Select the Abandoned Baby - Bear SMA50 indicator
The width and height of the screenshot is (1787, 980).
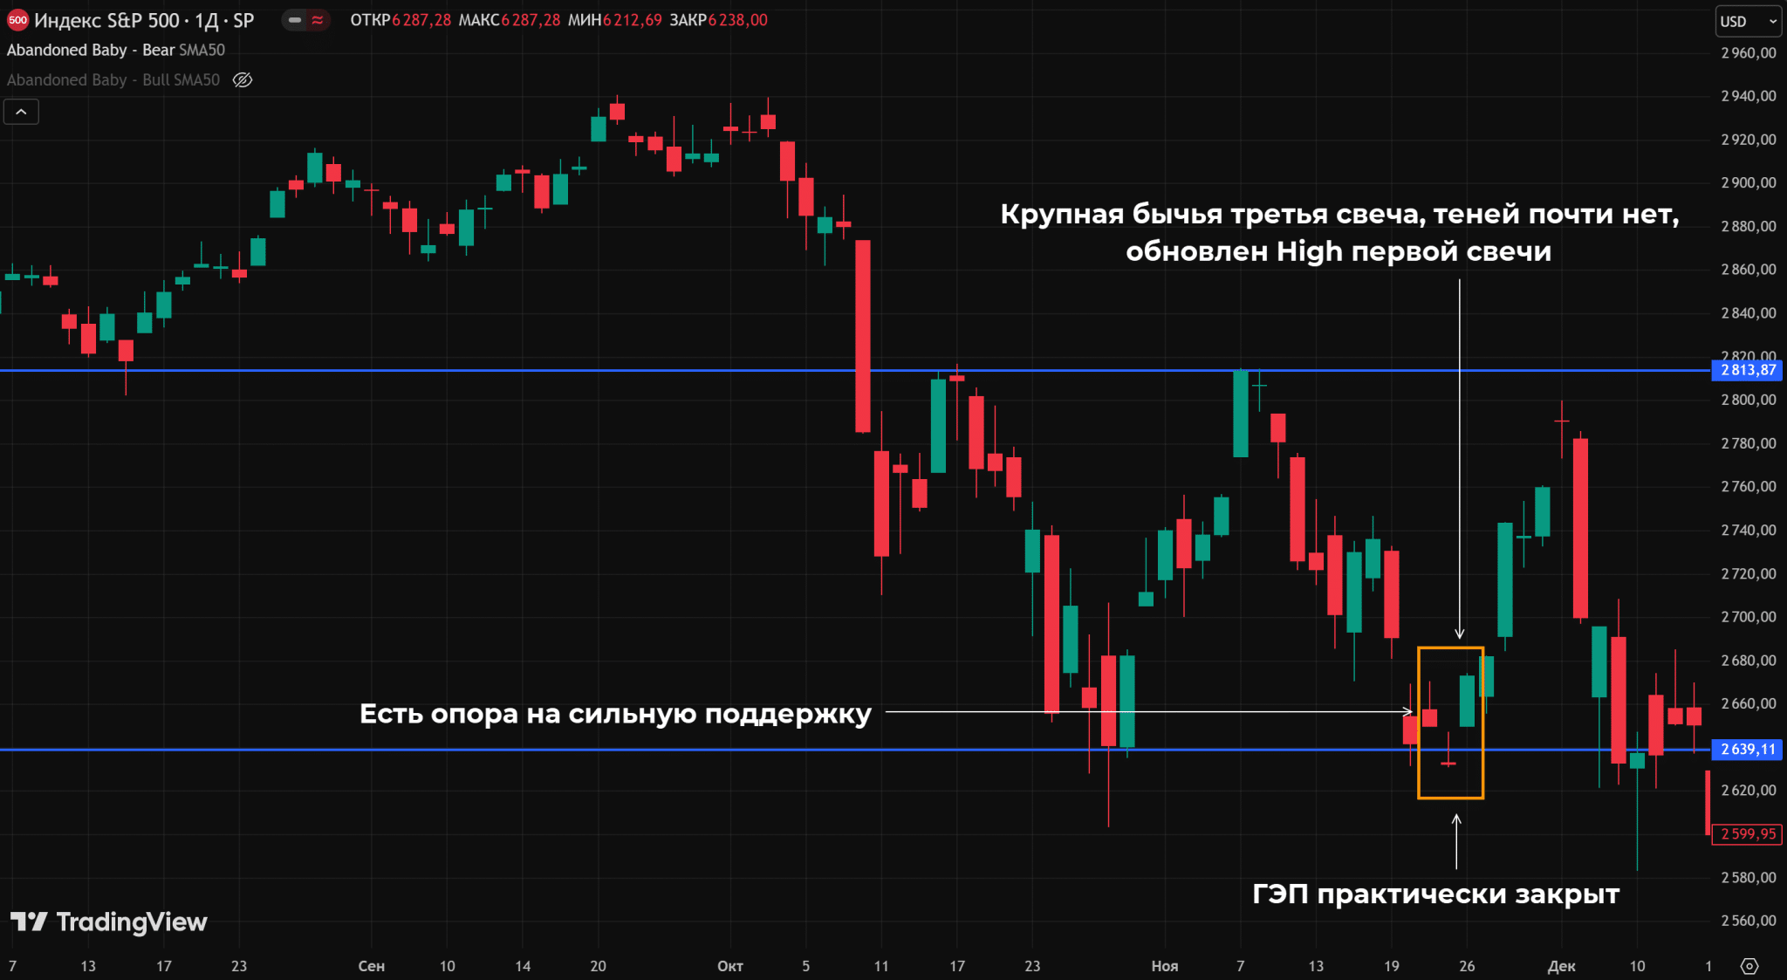tap(115, 51)
